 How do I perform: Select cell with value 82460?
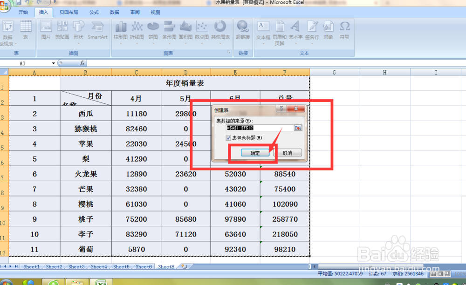point(136,129)
